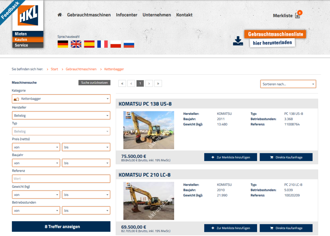330x236 pixels.
Task: Open Gewicht 'von' dropdown
Action: tap(36, 195)
